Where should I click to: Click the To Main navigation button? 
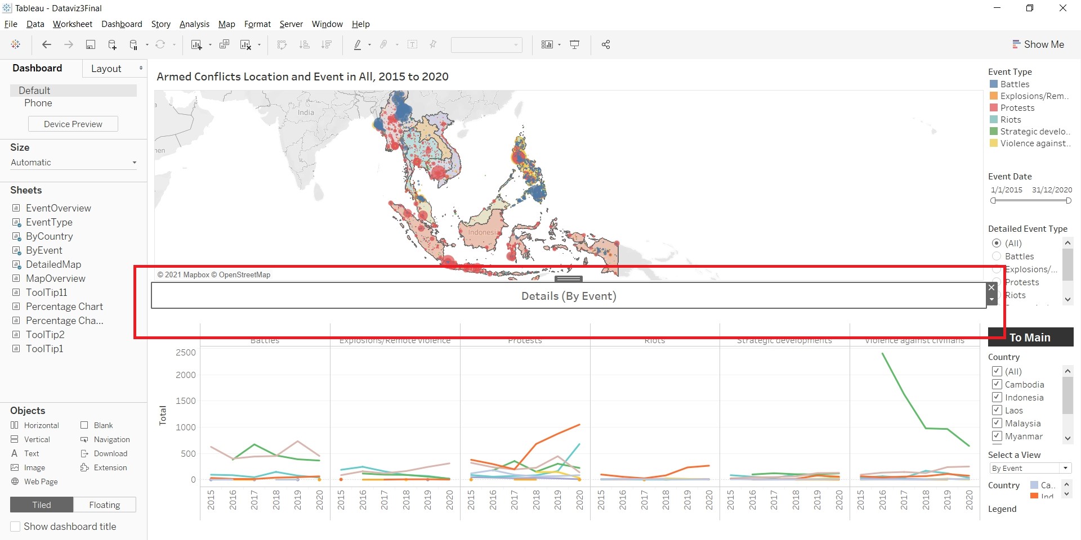pos(1030,337)
